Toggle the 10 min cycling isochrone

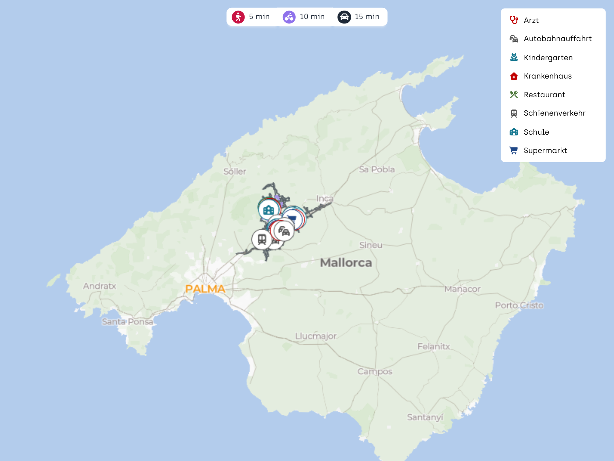tap(304, 17)
